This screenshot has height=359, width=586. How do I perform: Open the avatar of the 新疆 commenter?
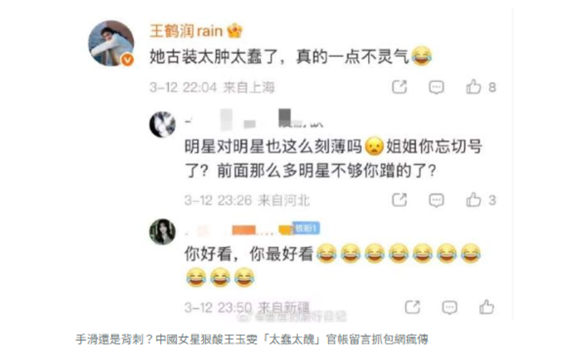(x=162, y=231)
